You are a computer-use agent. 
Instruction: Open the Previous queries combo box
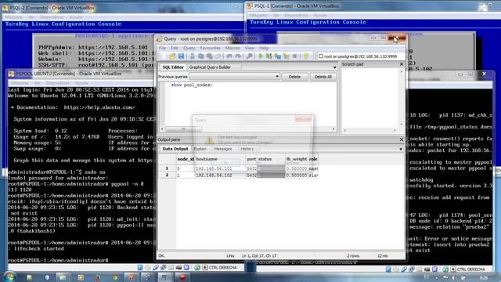click(x=235, y=77)
